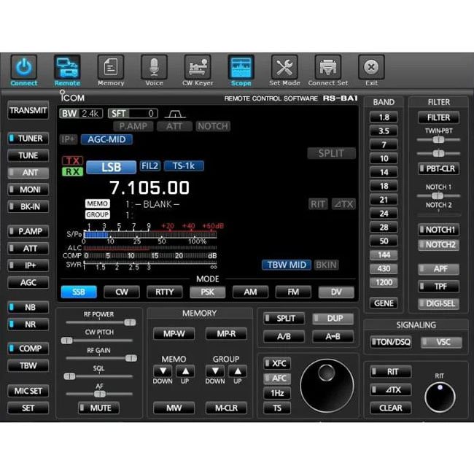Click the main tuning dial knob
The width and height of the screenshot is (474, 474).
click(327, 384)
